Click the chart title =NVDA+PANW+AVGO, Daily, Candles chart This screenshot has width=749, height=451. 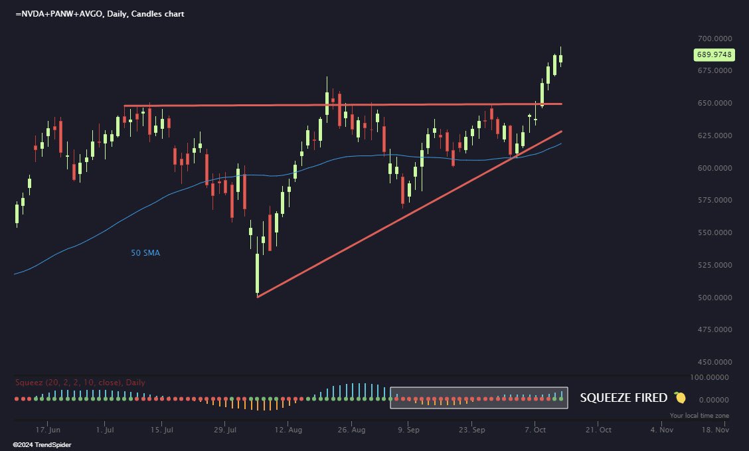click(100, 14)
